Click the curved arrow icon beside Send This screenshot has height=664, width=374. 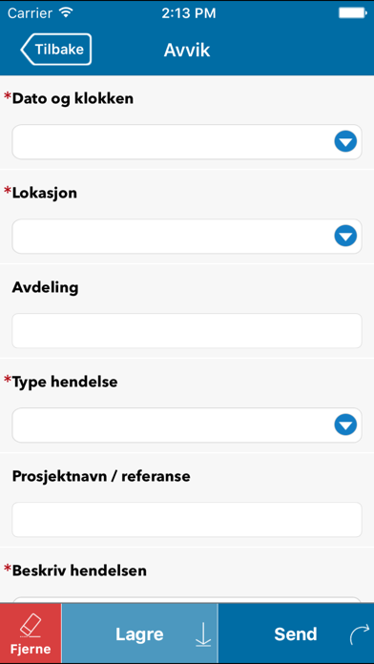click(x=360, y=634)
